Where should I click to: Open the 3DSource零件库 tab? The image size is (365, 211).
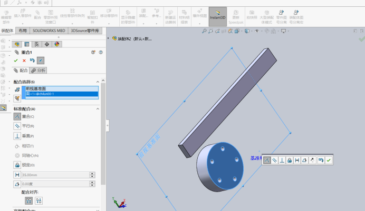(85, 31)
